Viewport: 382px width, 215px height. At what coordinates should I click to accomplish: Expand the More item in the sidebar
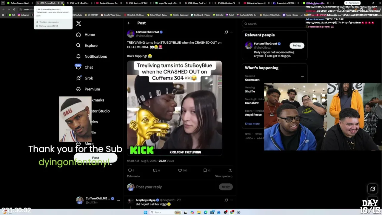point(85,144)
